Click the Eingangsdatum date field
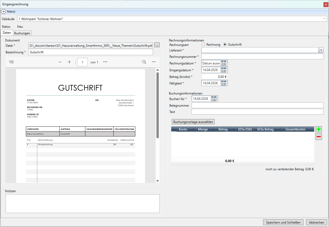Image resolution: width=329 pixels, height=227 pixels. click(x=211, y=70)
